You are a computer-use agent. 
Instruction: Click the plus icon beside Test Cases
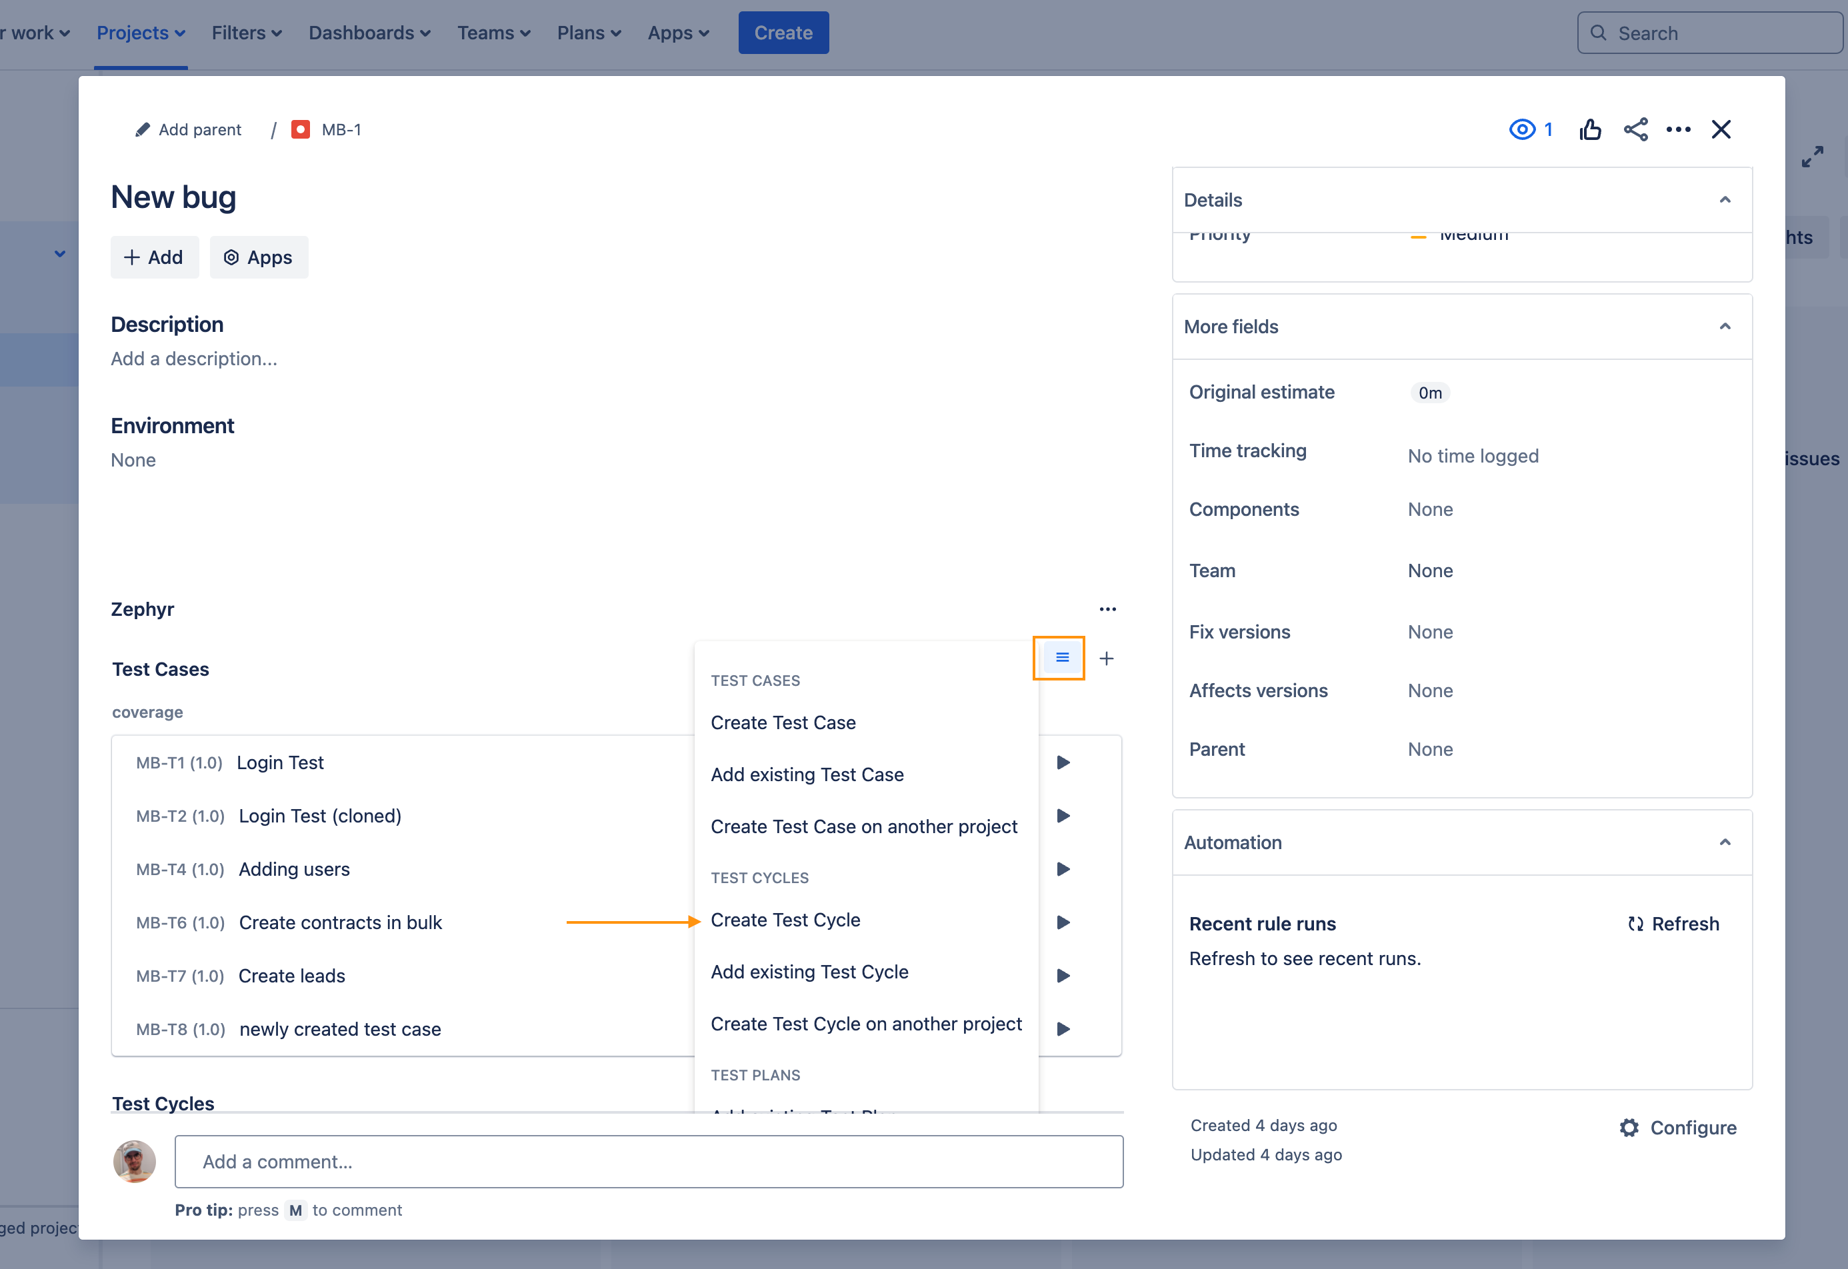[1106, 658]
